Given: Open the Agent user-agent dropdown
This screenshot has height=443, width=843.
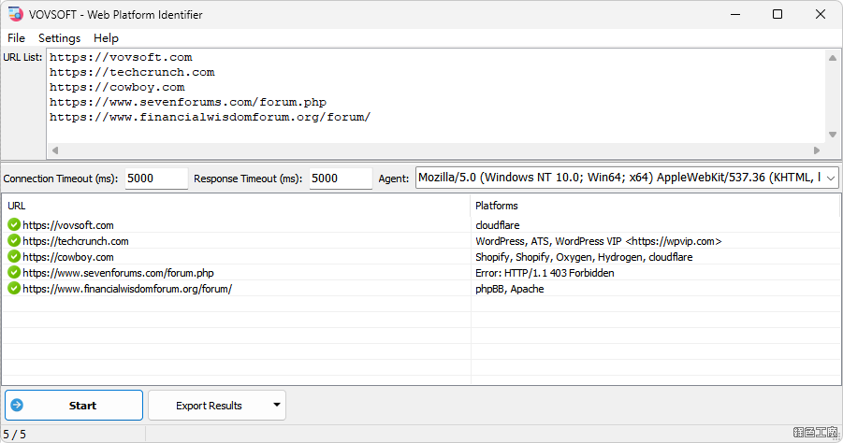Looking at the screenshot, I should pos(831,178).
